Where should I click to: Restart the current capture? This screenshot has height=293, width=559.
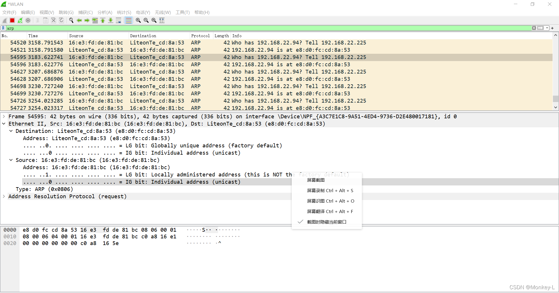pyautogui.click(x=20, y=20)
